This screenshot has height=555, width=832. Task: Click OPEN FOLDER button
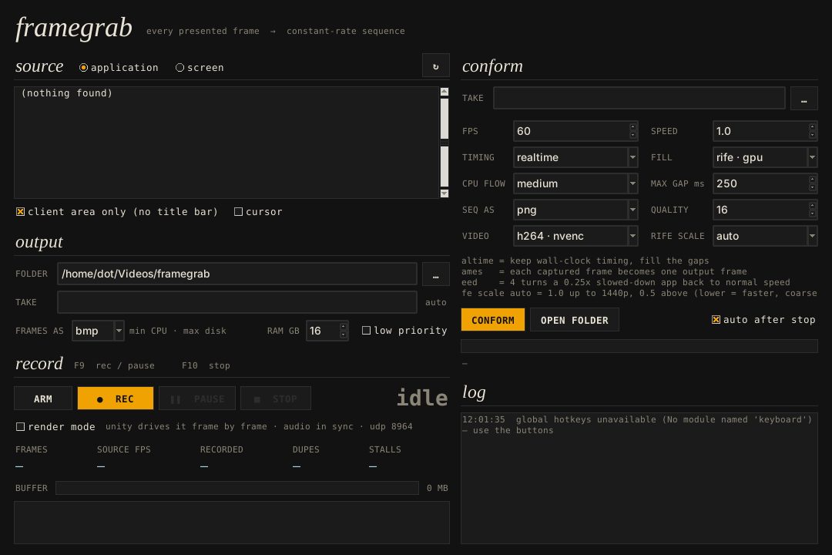coord(574,320)
